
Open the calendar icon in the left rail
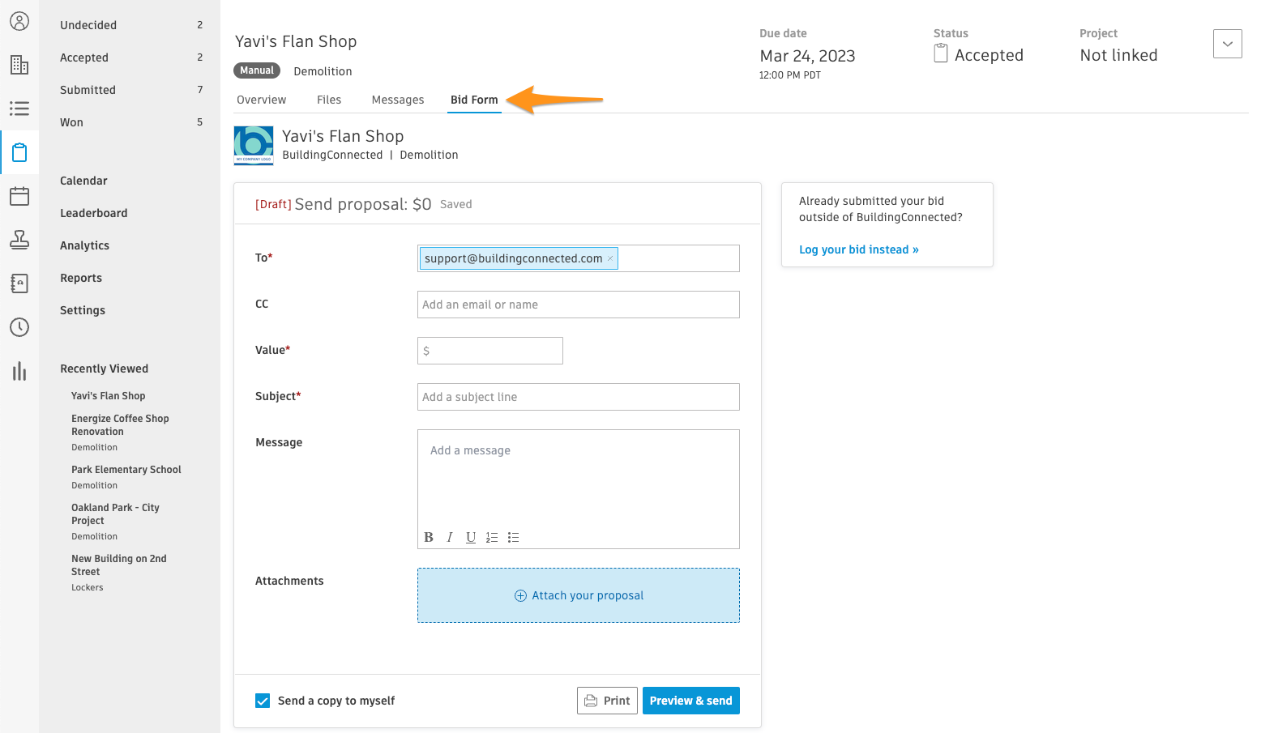[x=19, y=196]
